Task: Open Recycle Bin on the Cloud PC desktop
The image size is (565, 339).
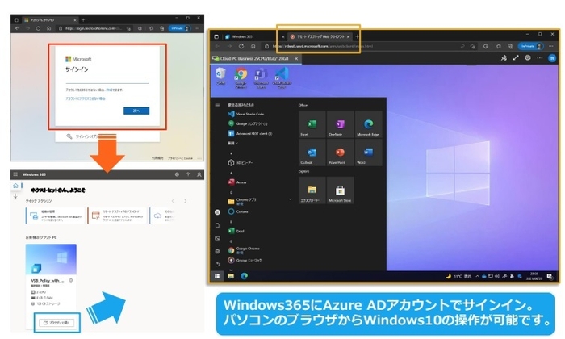Action: click(x=220, y=77)
